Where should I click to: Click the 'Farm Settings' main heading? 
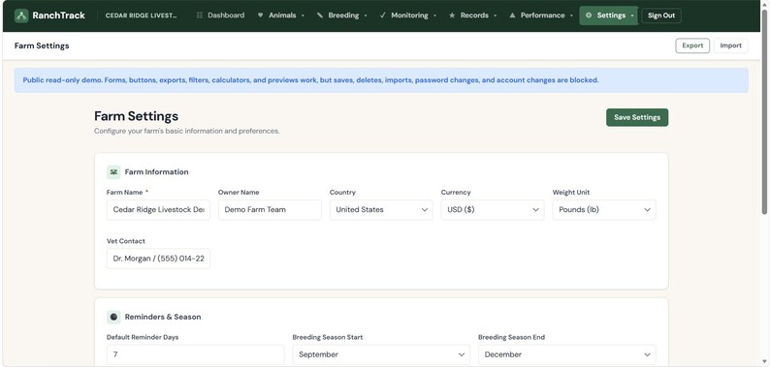(136, 116)
